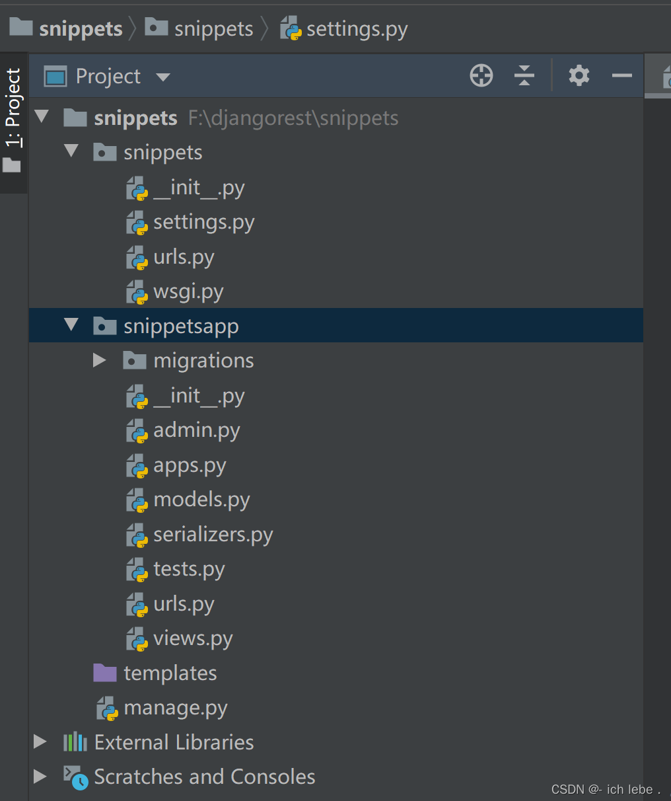This screenshot has width=671, height=801.
Task: Collapse the root snippets project node
Action: tap(42, 118)
